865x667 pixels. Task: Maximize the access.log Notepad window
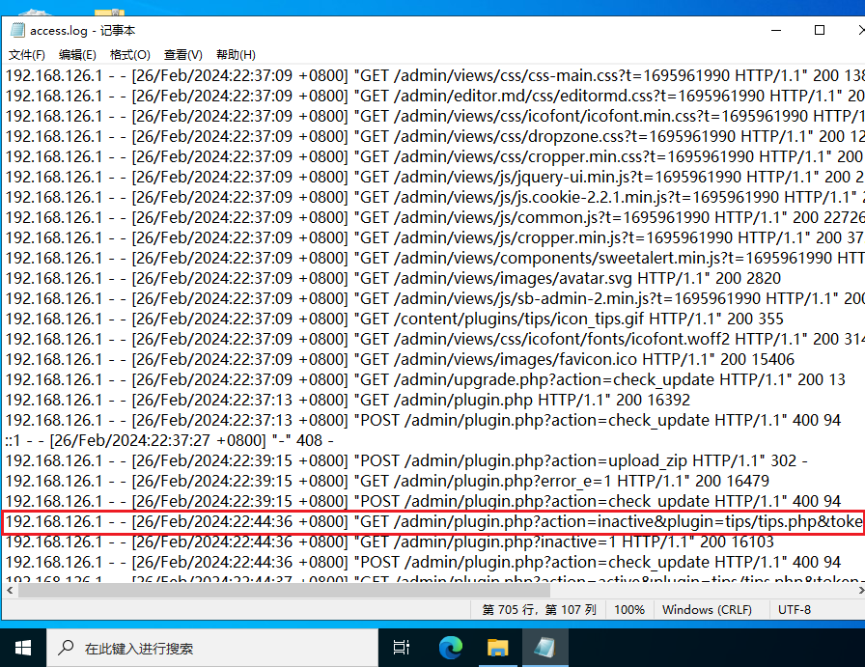(820, 30)
